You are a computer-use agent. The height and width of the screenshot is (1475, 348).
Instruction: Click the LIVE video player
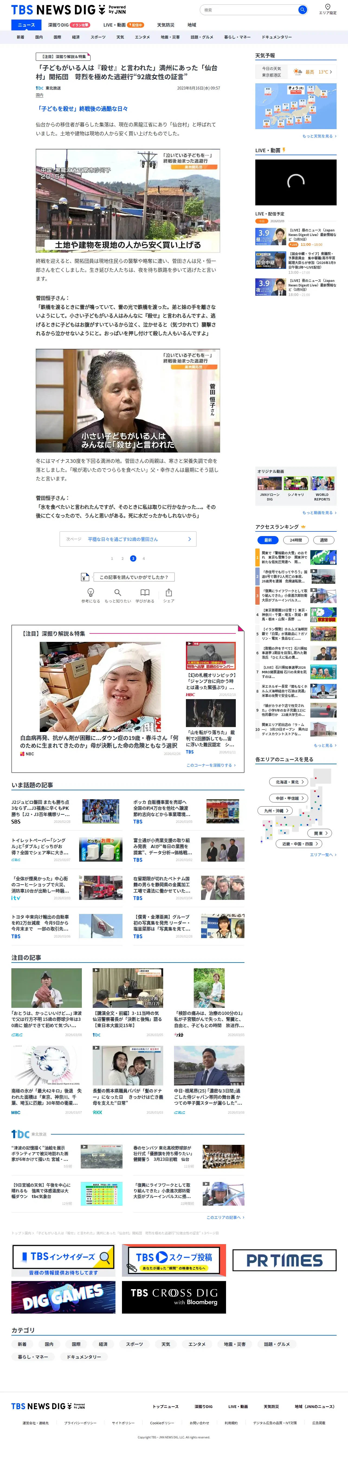tap(296, 182)
